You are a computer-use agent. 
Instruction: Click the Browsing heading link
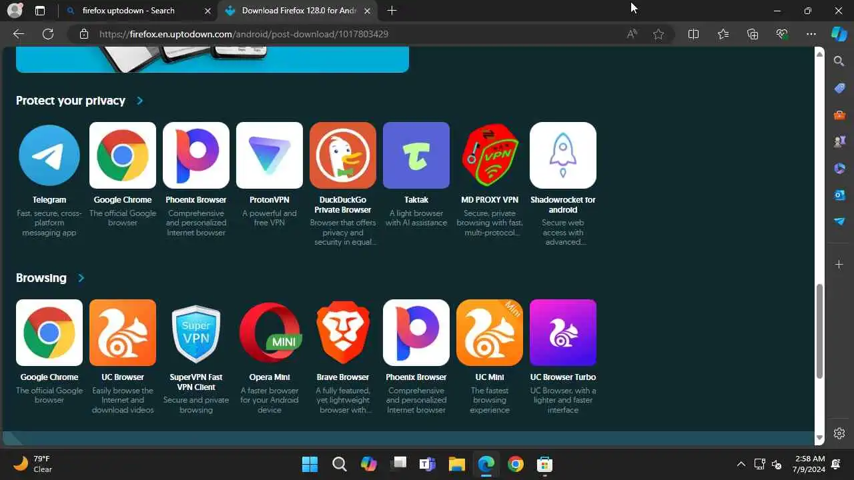click(41, 278)
